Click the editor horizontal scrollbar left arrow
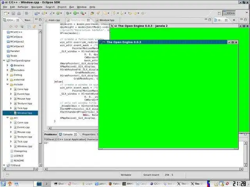This screenshot has height=187, width=250. point(50,128)
